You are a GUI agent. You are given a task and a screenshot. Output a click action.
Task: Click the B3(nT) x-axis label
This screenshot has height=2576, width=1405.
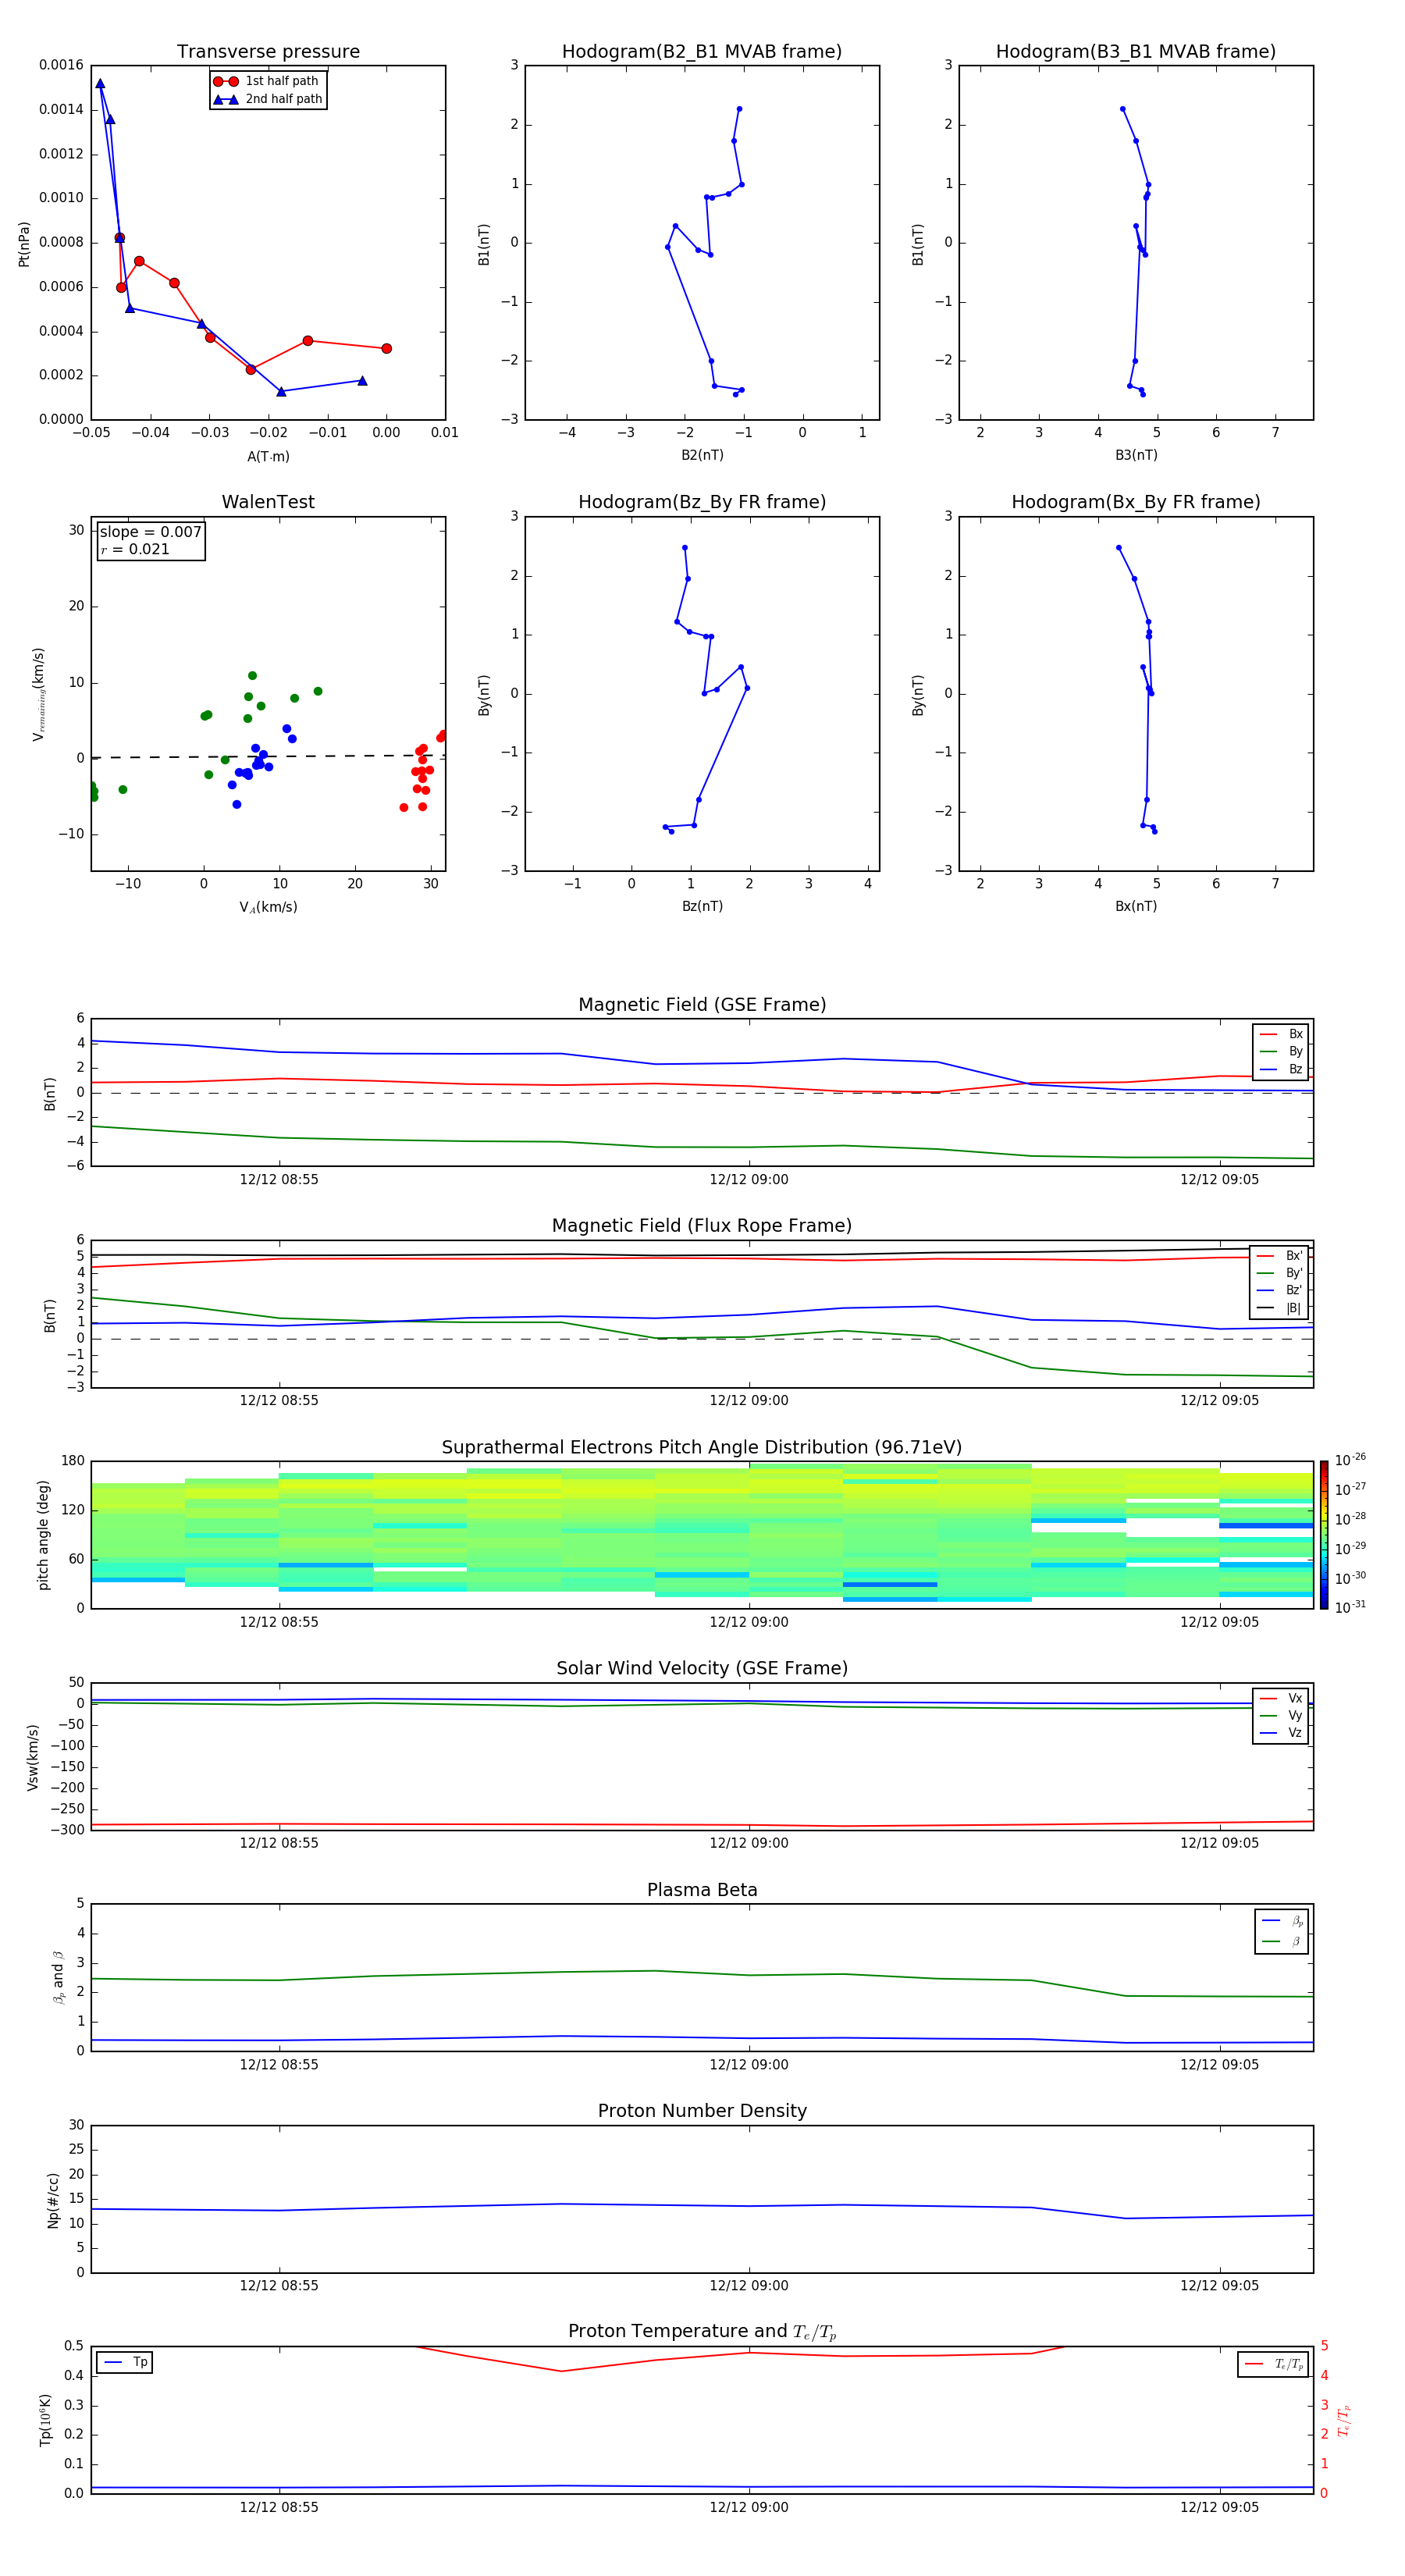pos(1136,455)
